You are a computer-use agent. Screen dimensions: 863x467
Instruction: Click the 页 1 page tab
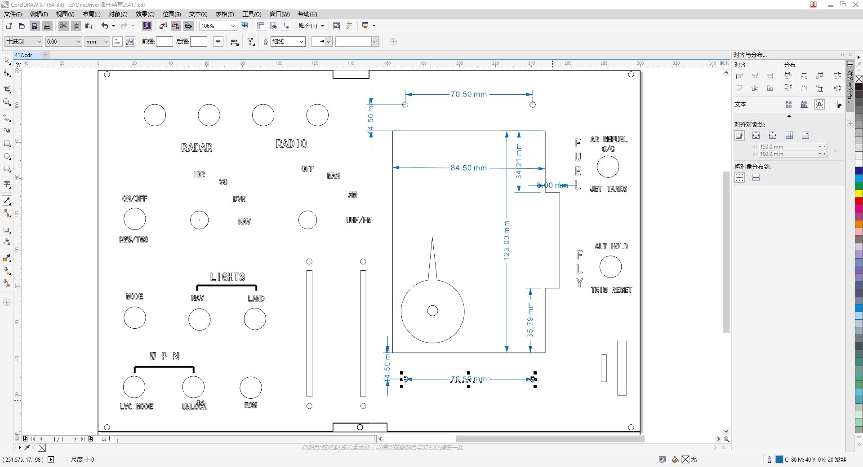coord(107,439)
